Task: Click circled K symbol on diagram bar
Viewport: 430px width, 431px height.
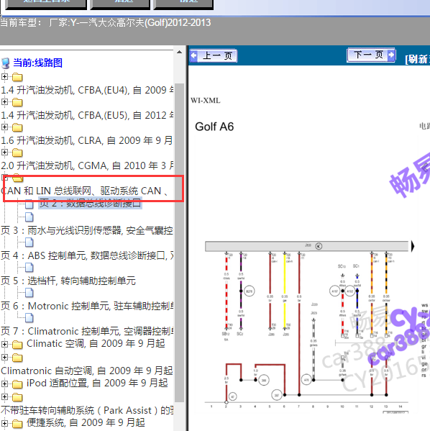Action: (x=319, y=246)
